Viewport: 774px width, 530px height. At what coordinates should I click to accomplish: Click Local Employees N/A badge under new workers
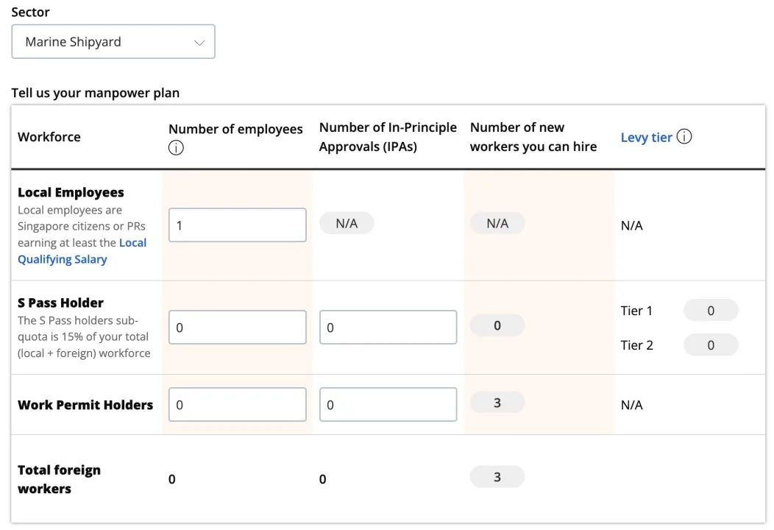point(497,223)
